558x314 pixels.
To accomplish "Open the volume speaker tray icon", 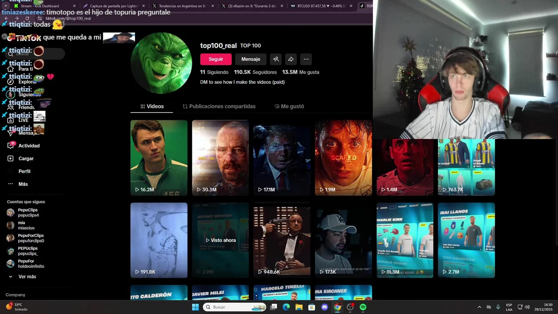I will 527,307.
